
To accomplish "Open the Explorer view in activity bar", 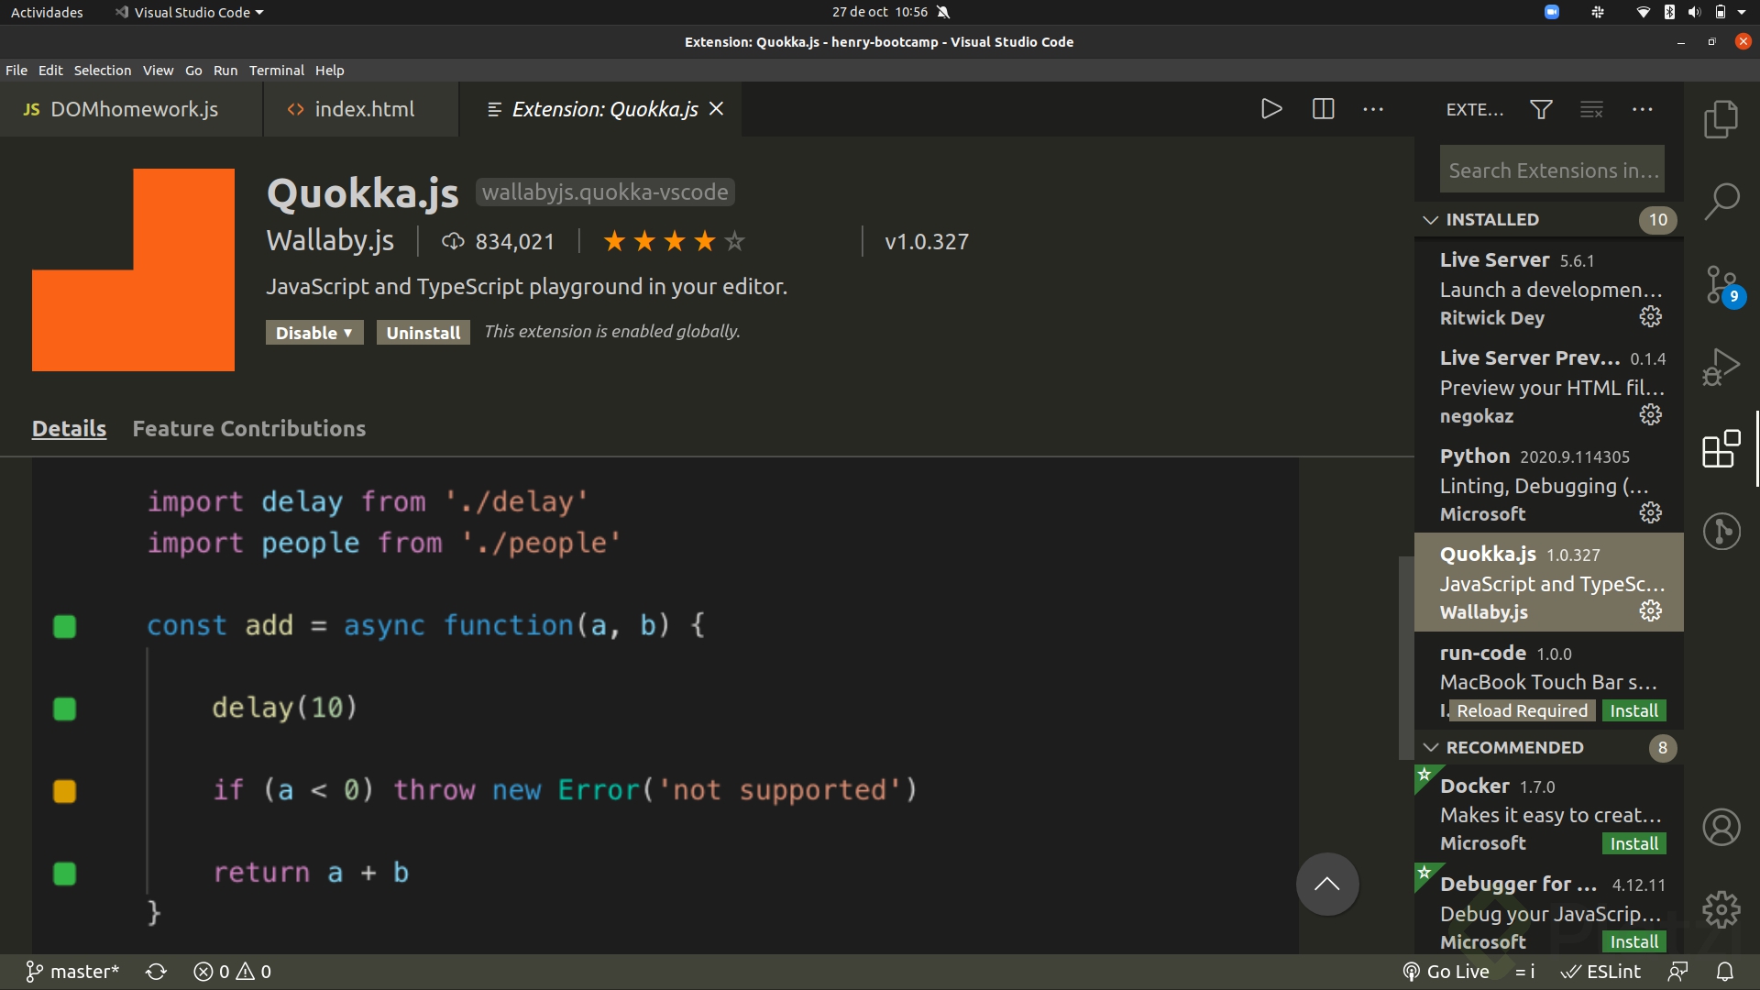I will 1721,119.
